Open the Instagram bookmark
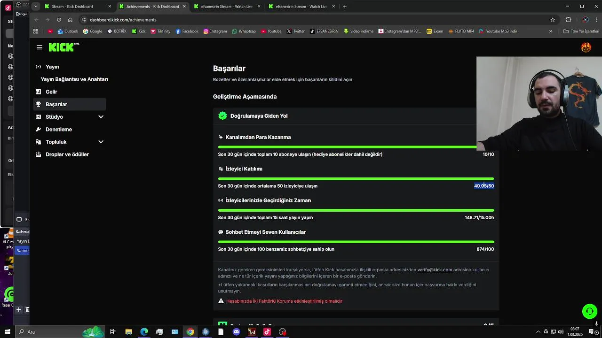Viewport: 602px width, 338px height. [x=215, y=31]
